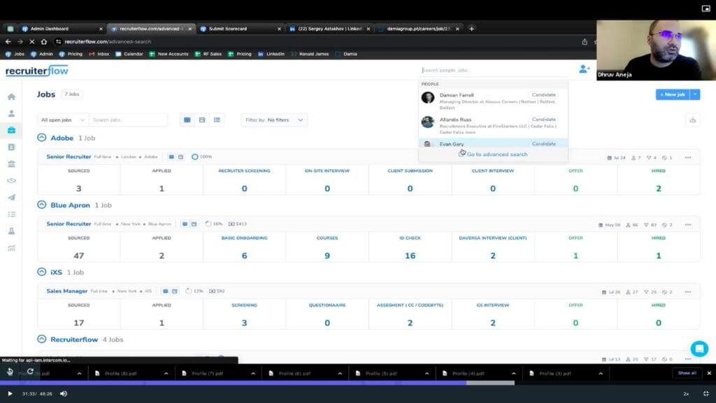Click the browser share icon
Image resolution: width=716 pixels, height=403 pixels.
tap(585, 41)
